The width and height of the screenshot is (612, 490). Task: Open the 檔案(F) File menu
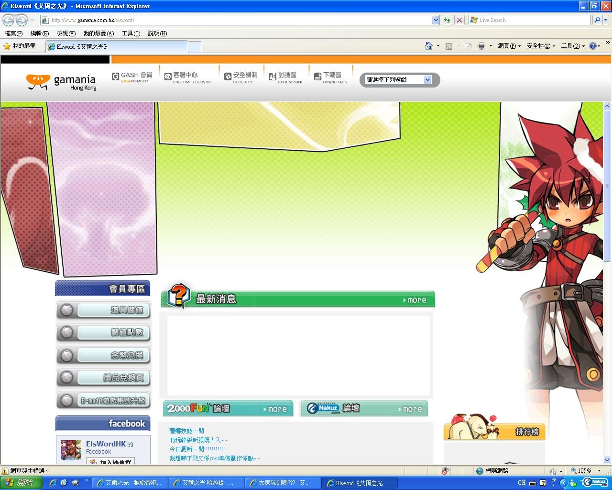pos(13,33)
